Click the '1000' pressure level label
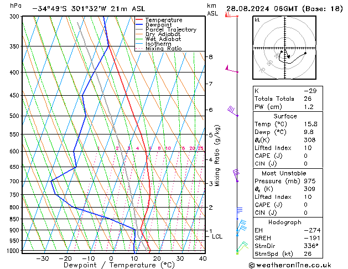This screenshot has width=348, height=269. click(x=13, y=251)
